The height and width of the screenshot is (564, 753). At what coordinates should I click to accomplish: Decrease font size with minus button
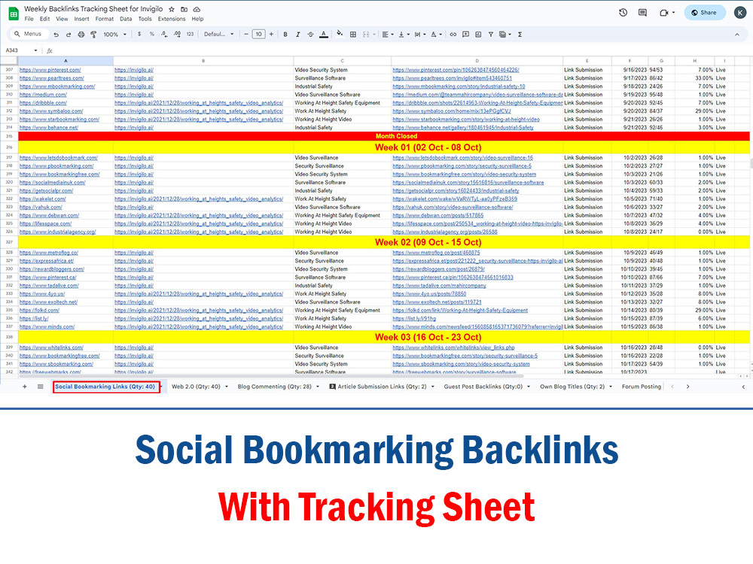[x=246, y=34]
